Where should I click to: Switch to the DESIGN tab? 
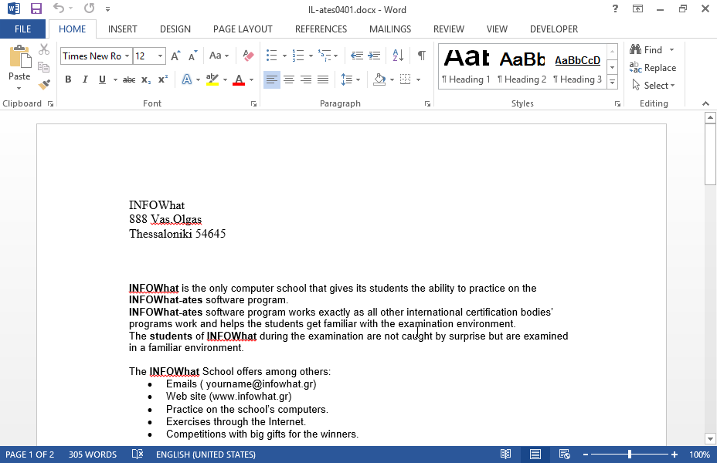(175, 29)
